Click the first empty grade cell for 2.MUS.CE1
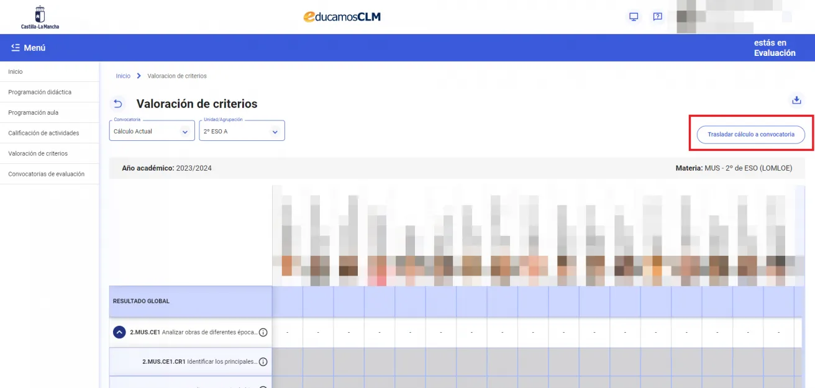Image resolution: width=815 pixels, height=388 pixels. point(287,332)
